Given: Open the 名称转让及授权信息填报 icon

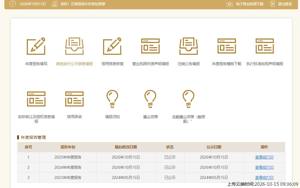Looking at the screenshot, I should [x=36, y=99].
